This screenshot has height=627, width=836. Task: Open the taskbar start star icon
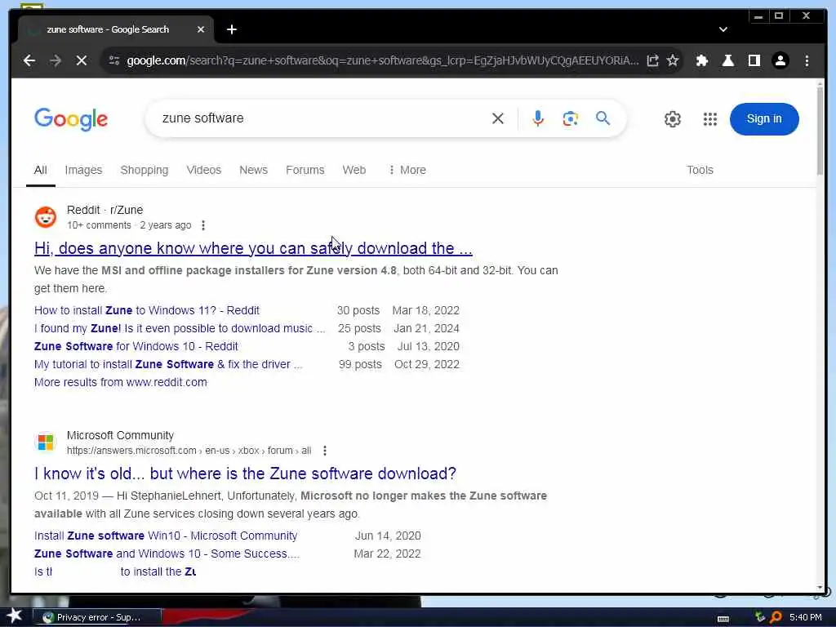[14, 616]
